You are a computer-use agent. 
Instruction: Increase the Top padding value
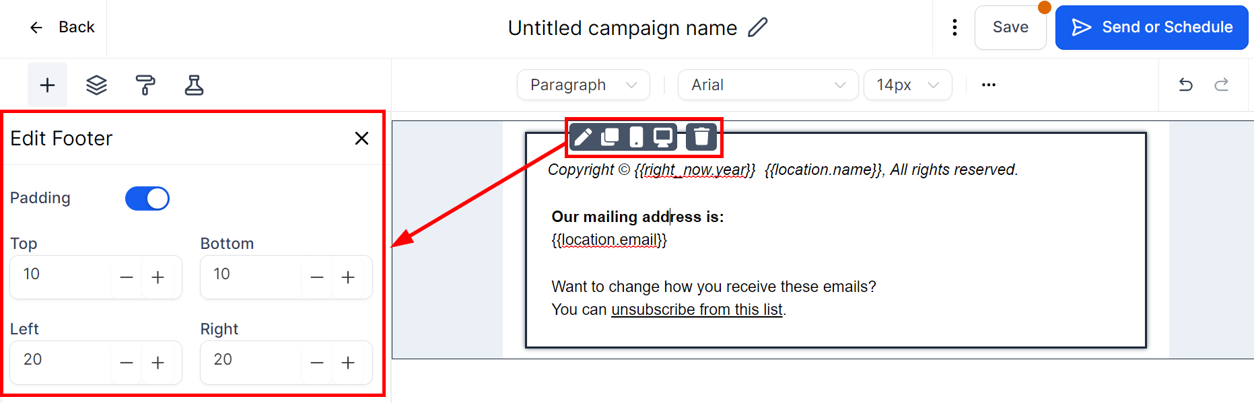coord(158,277)
